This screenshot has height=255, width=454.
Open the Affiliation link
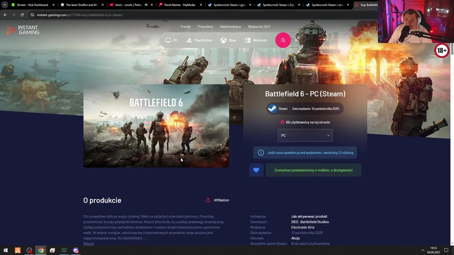[x=221, y=200]
